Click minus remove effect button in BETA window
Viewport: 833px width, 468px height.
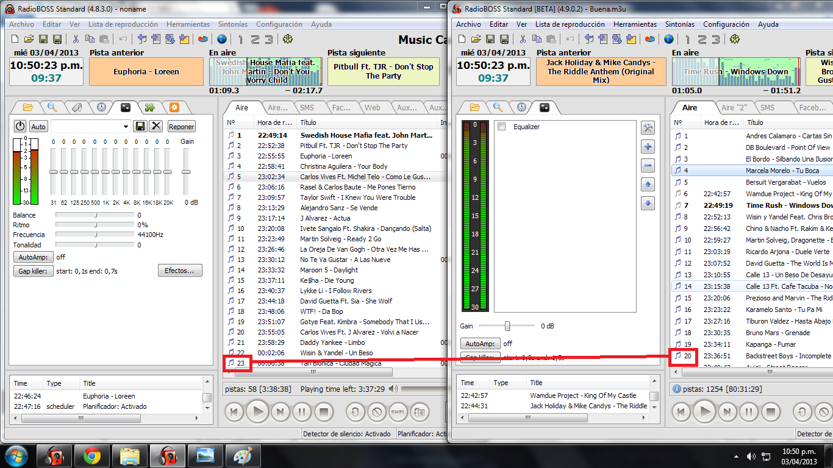(x=648, y=166)
